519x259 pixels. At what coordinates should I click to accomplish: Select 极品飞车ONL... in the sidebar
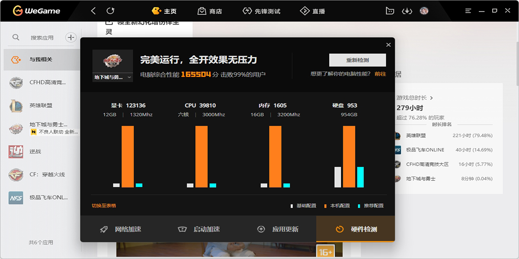[42, 198]
